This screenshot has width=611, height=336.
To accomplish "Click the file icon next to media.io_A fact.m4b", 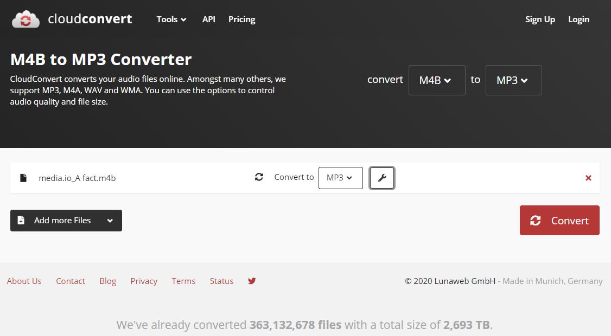I will tap(23, 178).
